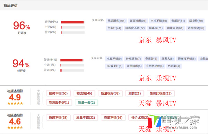Select the 质量很好(38) tag
Viewport: 208px width, 134px height.
[x=110, y=94]
